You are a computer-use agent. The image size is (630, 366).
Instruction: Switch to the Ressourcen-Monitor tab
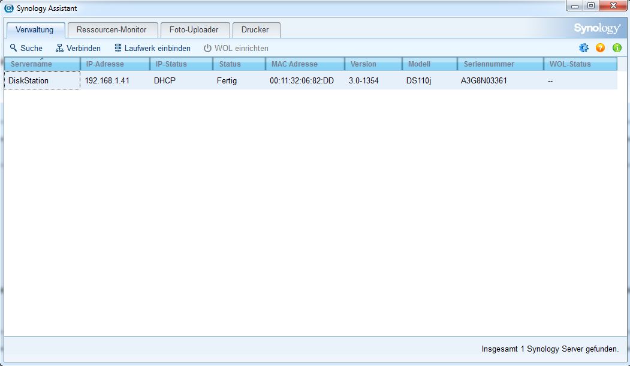click(x=111, y=29)
